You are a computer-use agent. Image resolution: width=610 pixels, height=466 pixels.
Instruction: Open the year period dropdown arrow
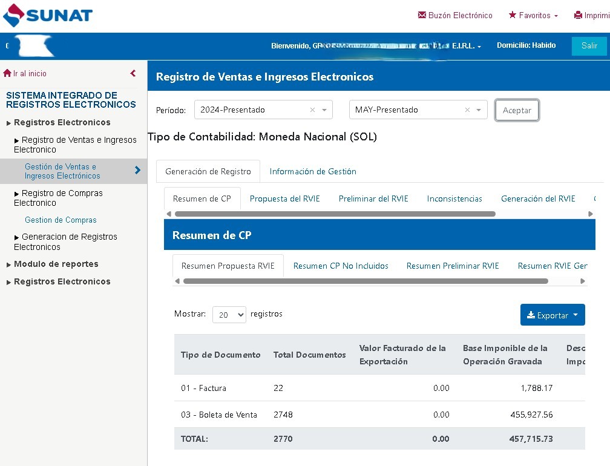(x=324, y=110)
